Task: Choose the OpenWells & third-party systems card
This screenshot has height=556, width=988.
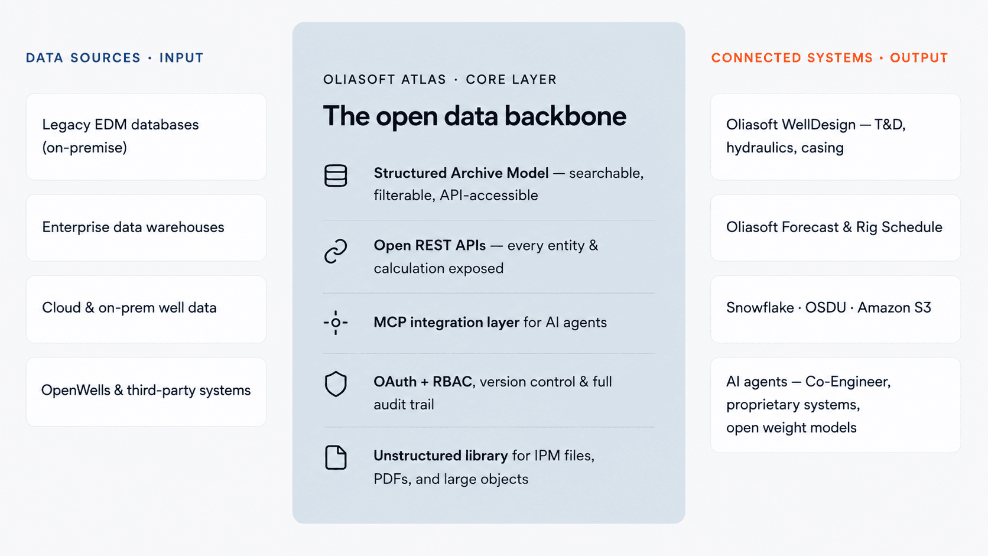Action: click(146, 391)
